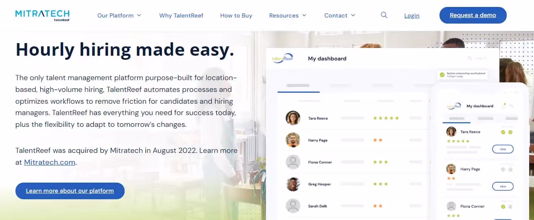The image size is (534, 220).
Task: Click the Mitratech TalentReef logo
Action: 42,15
